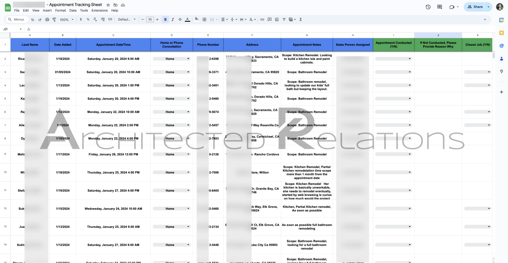Image resolution: width=508 pixels, height=263 pixels.
Task: Check the cloud document status icon
Action: click(123, 5)
